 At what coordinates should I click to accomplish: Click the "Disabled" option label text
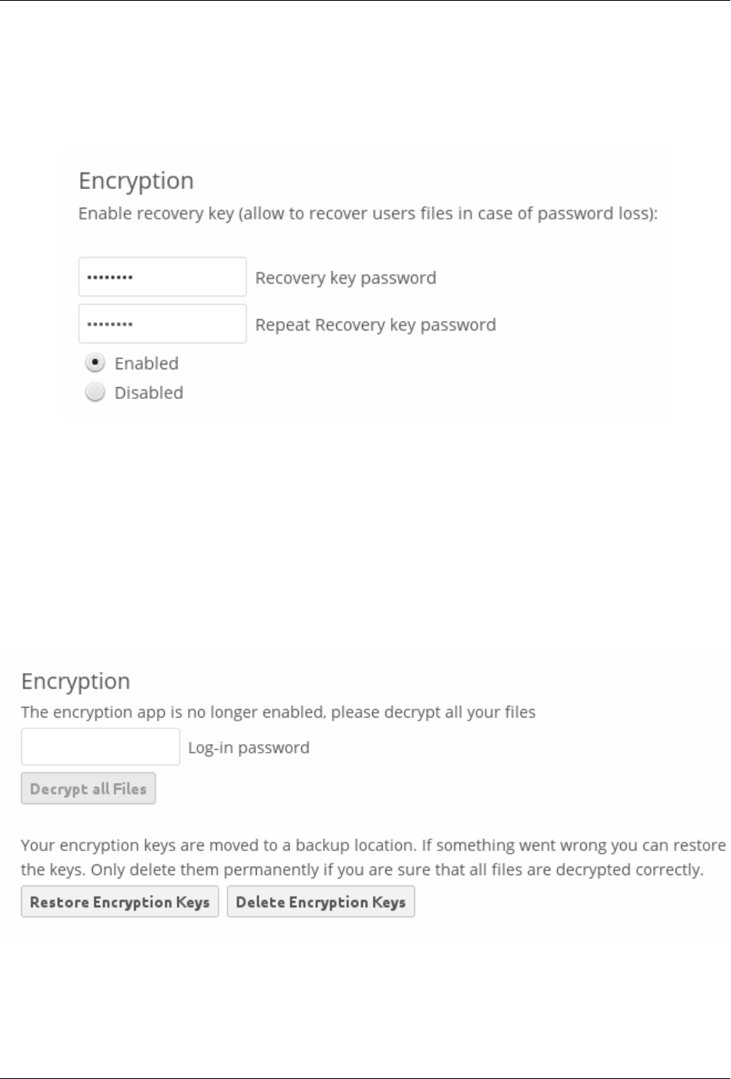[x=149, y=393]
